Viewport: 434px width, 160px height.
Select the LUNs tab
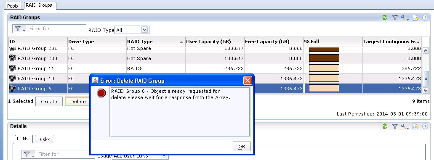[23, 139]
